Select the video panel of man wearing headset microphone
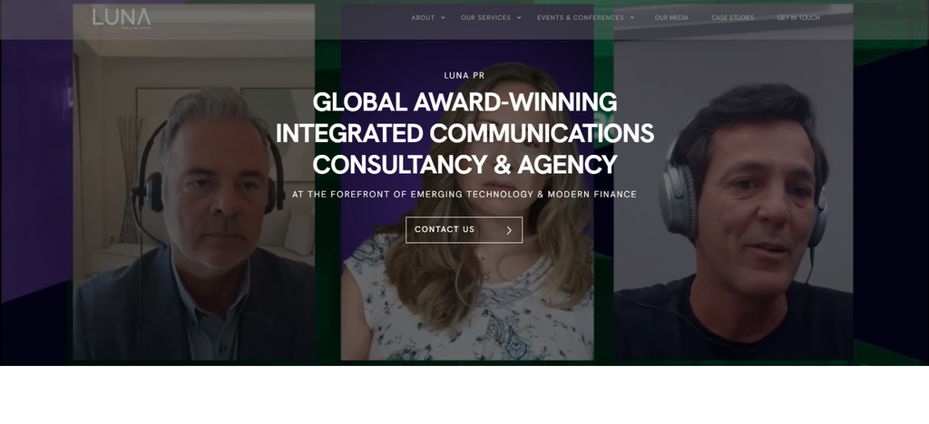 [194, 182]
